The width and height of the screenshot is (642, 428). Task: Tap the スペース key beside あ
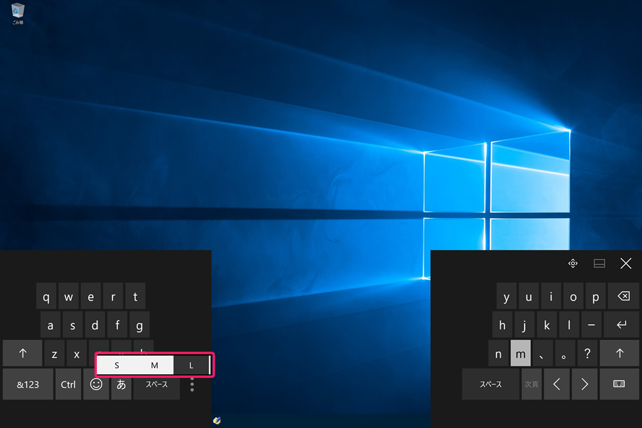click(x=157, y=384)
